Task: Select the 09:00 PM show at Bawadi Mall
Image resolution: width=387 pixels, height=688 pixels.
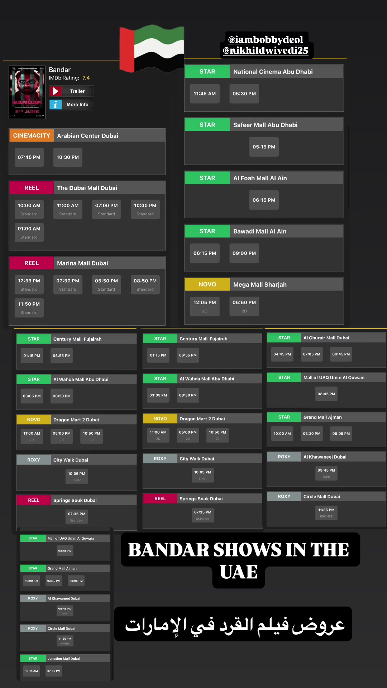Action: coord(244,253)
